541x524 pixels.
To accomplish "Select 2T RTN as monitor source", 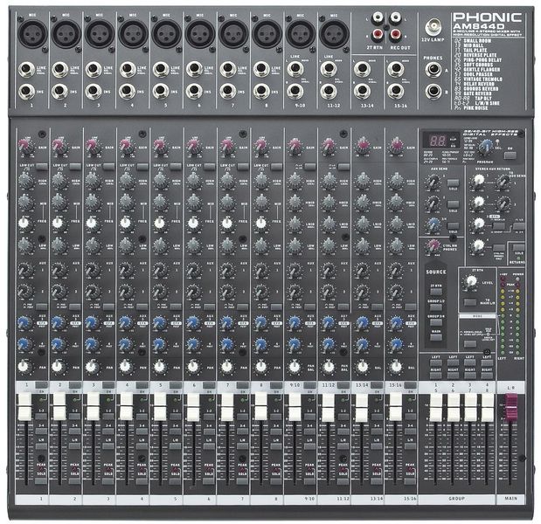I will coord(436,292).
